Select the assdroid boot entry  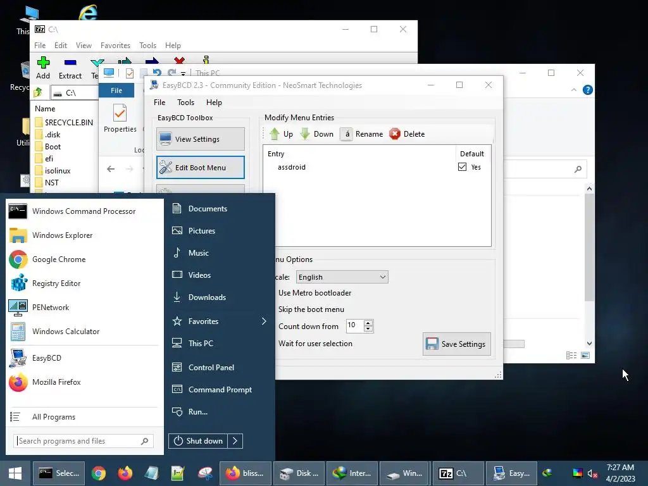pos(292,167)
